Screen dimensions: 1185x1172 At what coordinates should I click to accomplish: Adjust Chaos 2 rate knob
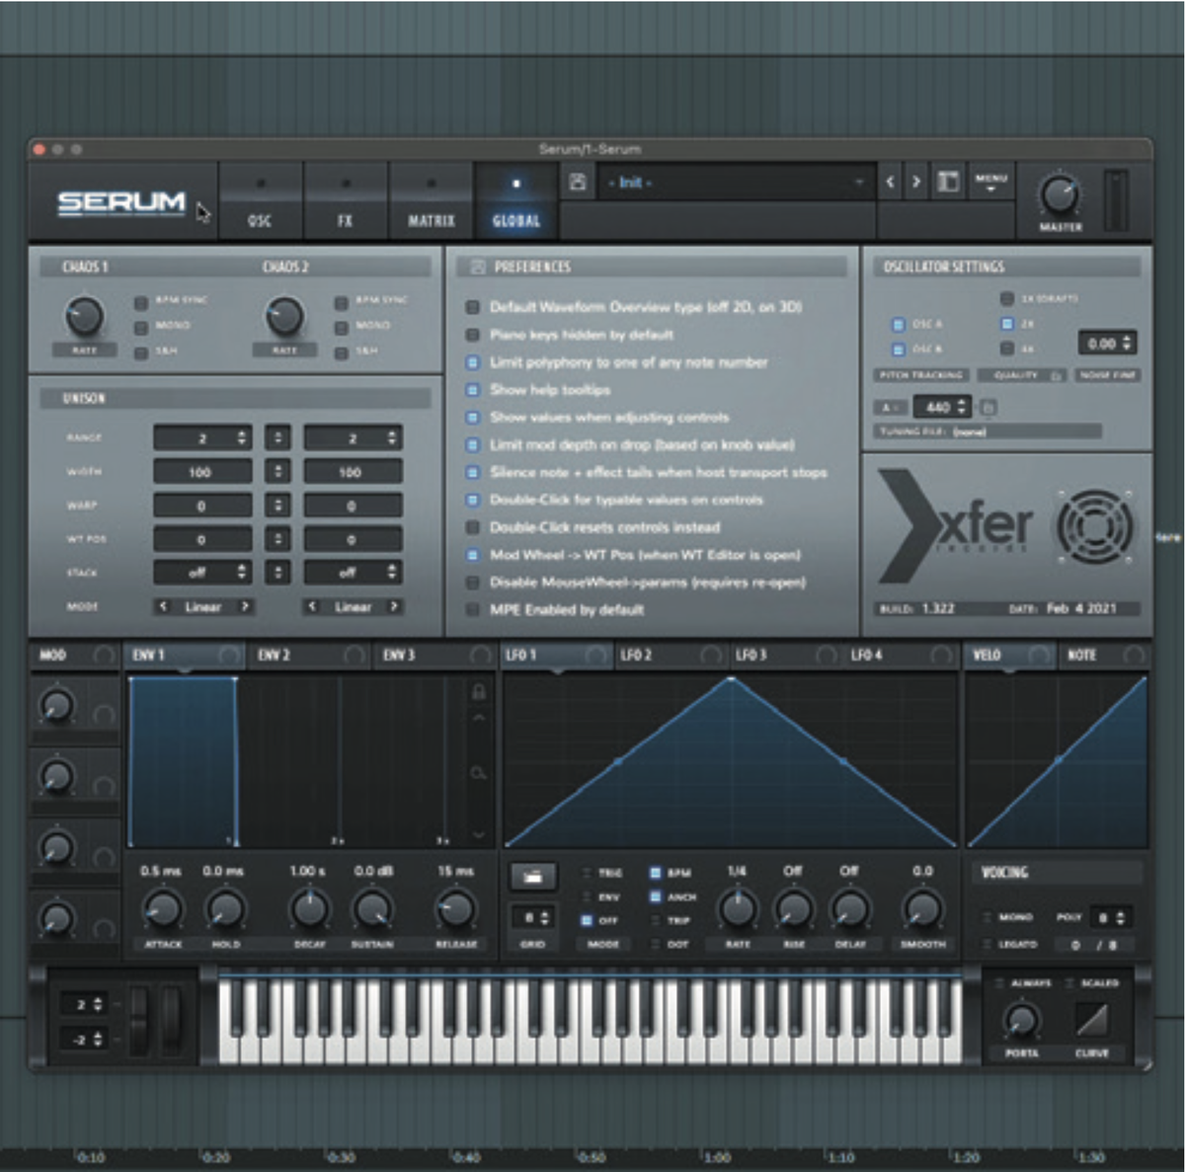tap(284, 316)
